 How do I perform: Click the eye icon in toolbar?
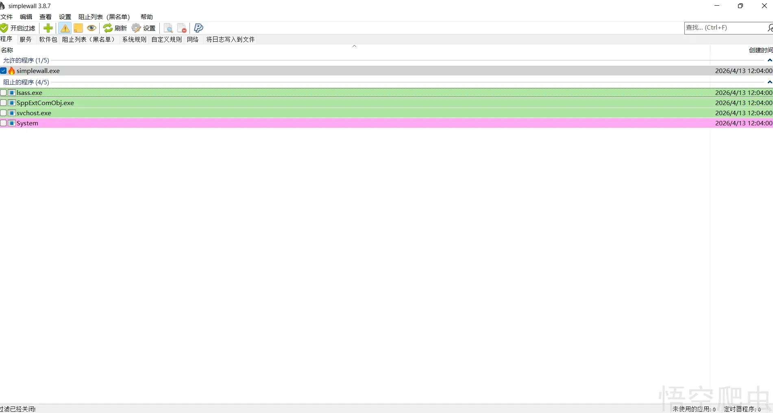pyautogui.click(x=91, y=28)
